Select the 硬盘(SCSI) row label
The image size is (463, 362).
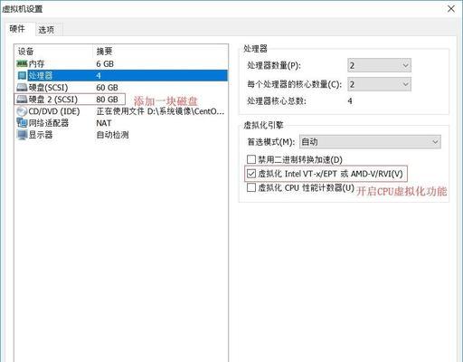pyautogui.click(x=48, y=88)
